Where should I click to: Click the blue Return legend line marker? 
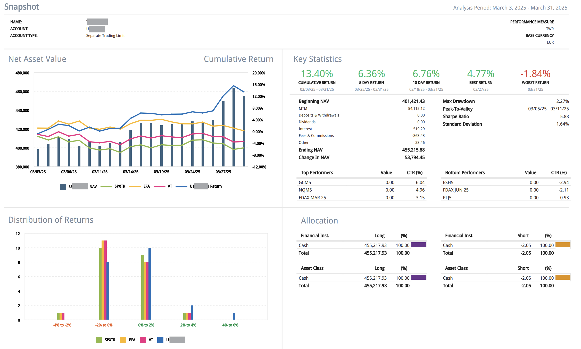pyautogui.click(x=181, y=186)
